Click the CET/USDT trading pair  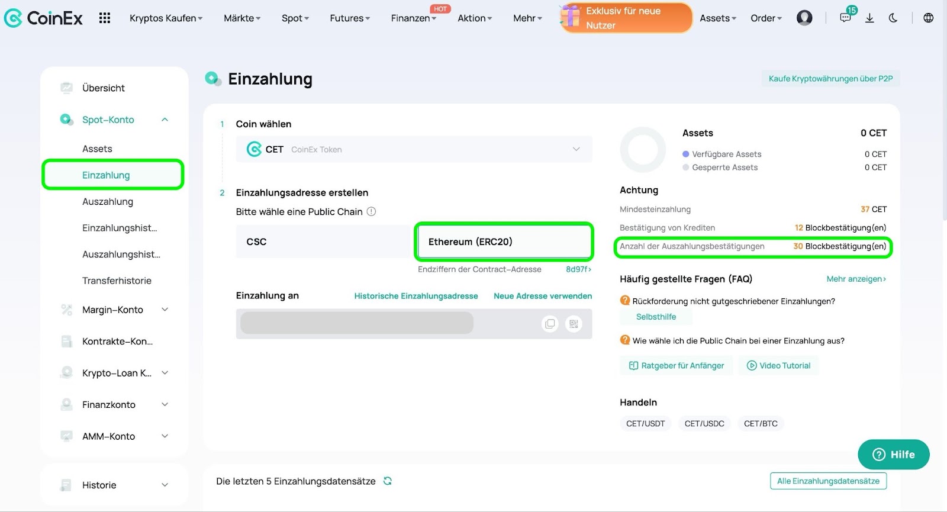(x=646, y=424)
